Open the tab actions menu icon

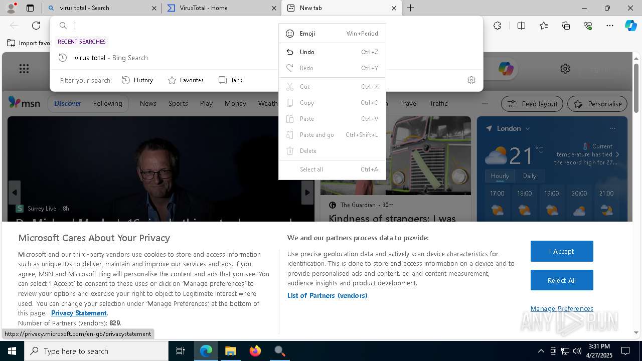pyautogui.click(x=30, y=8)
